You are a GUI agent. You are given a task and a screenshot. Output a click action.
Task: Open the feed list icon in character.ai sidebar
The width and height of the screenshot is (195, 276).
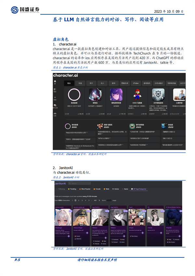55,90
